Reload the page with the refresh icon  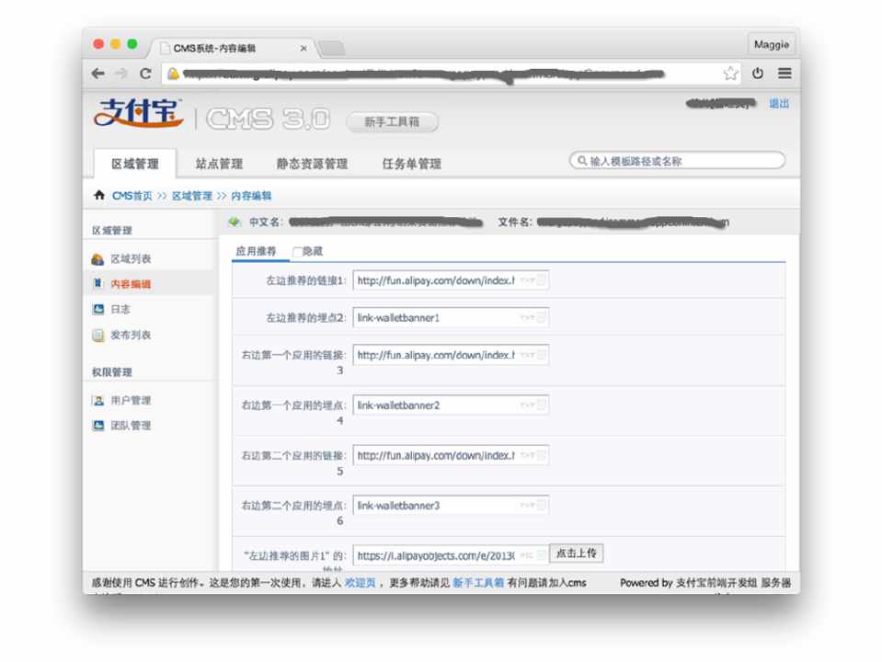point(145,74)
